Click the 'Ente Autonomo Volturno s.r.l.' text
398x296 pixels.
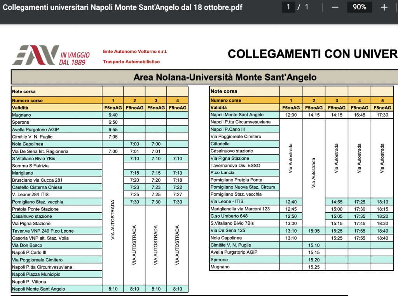135,51
